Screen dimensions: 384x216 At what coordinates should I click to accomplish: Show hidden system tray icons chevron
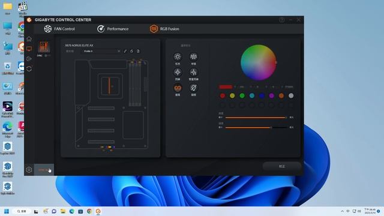[x=342, y=211]
